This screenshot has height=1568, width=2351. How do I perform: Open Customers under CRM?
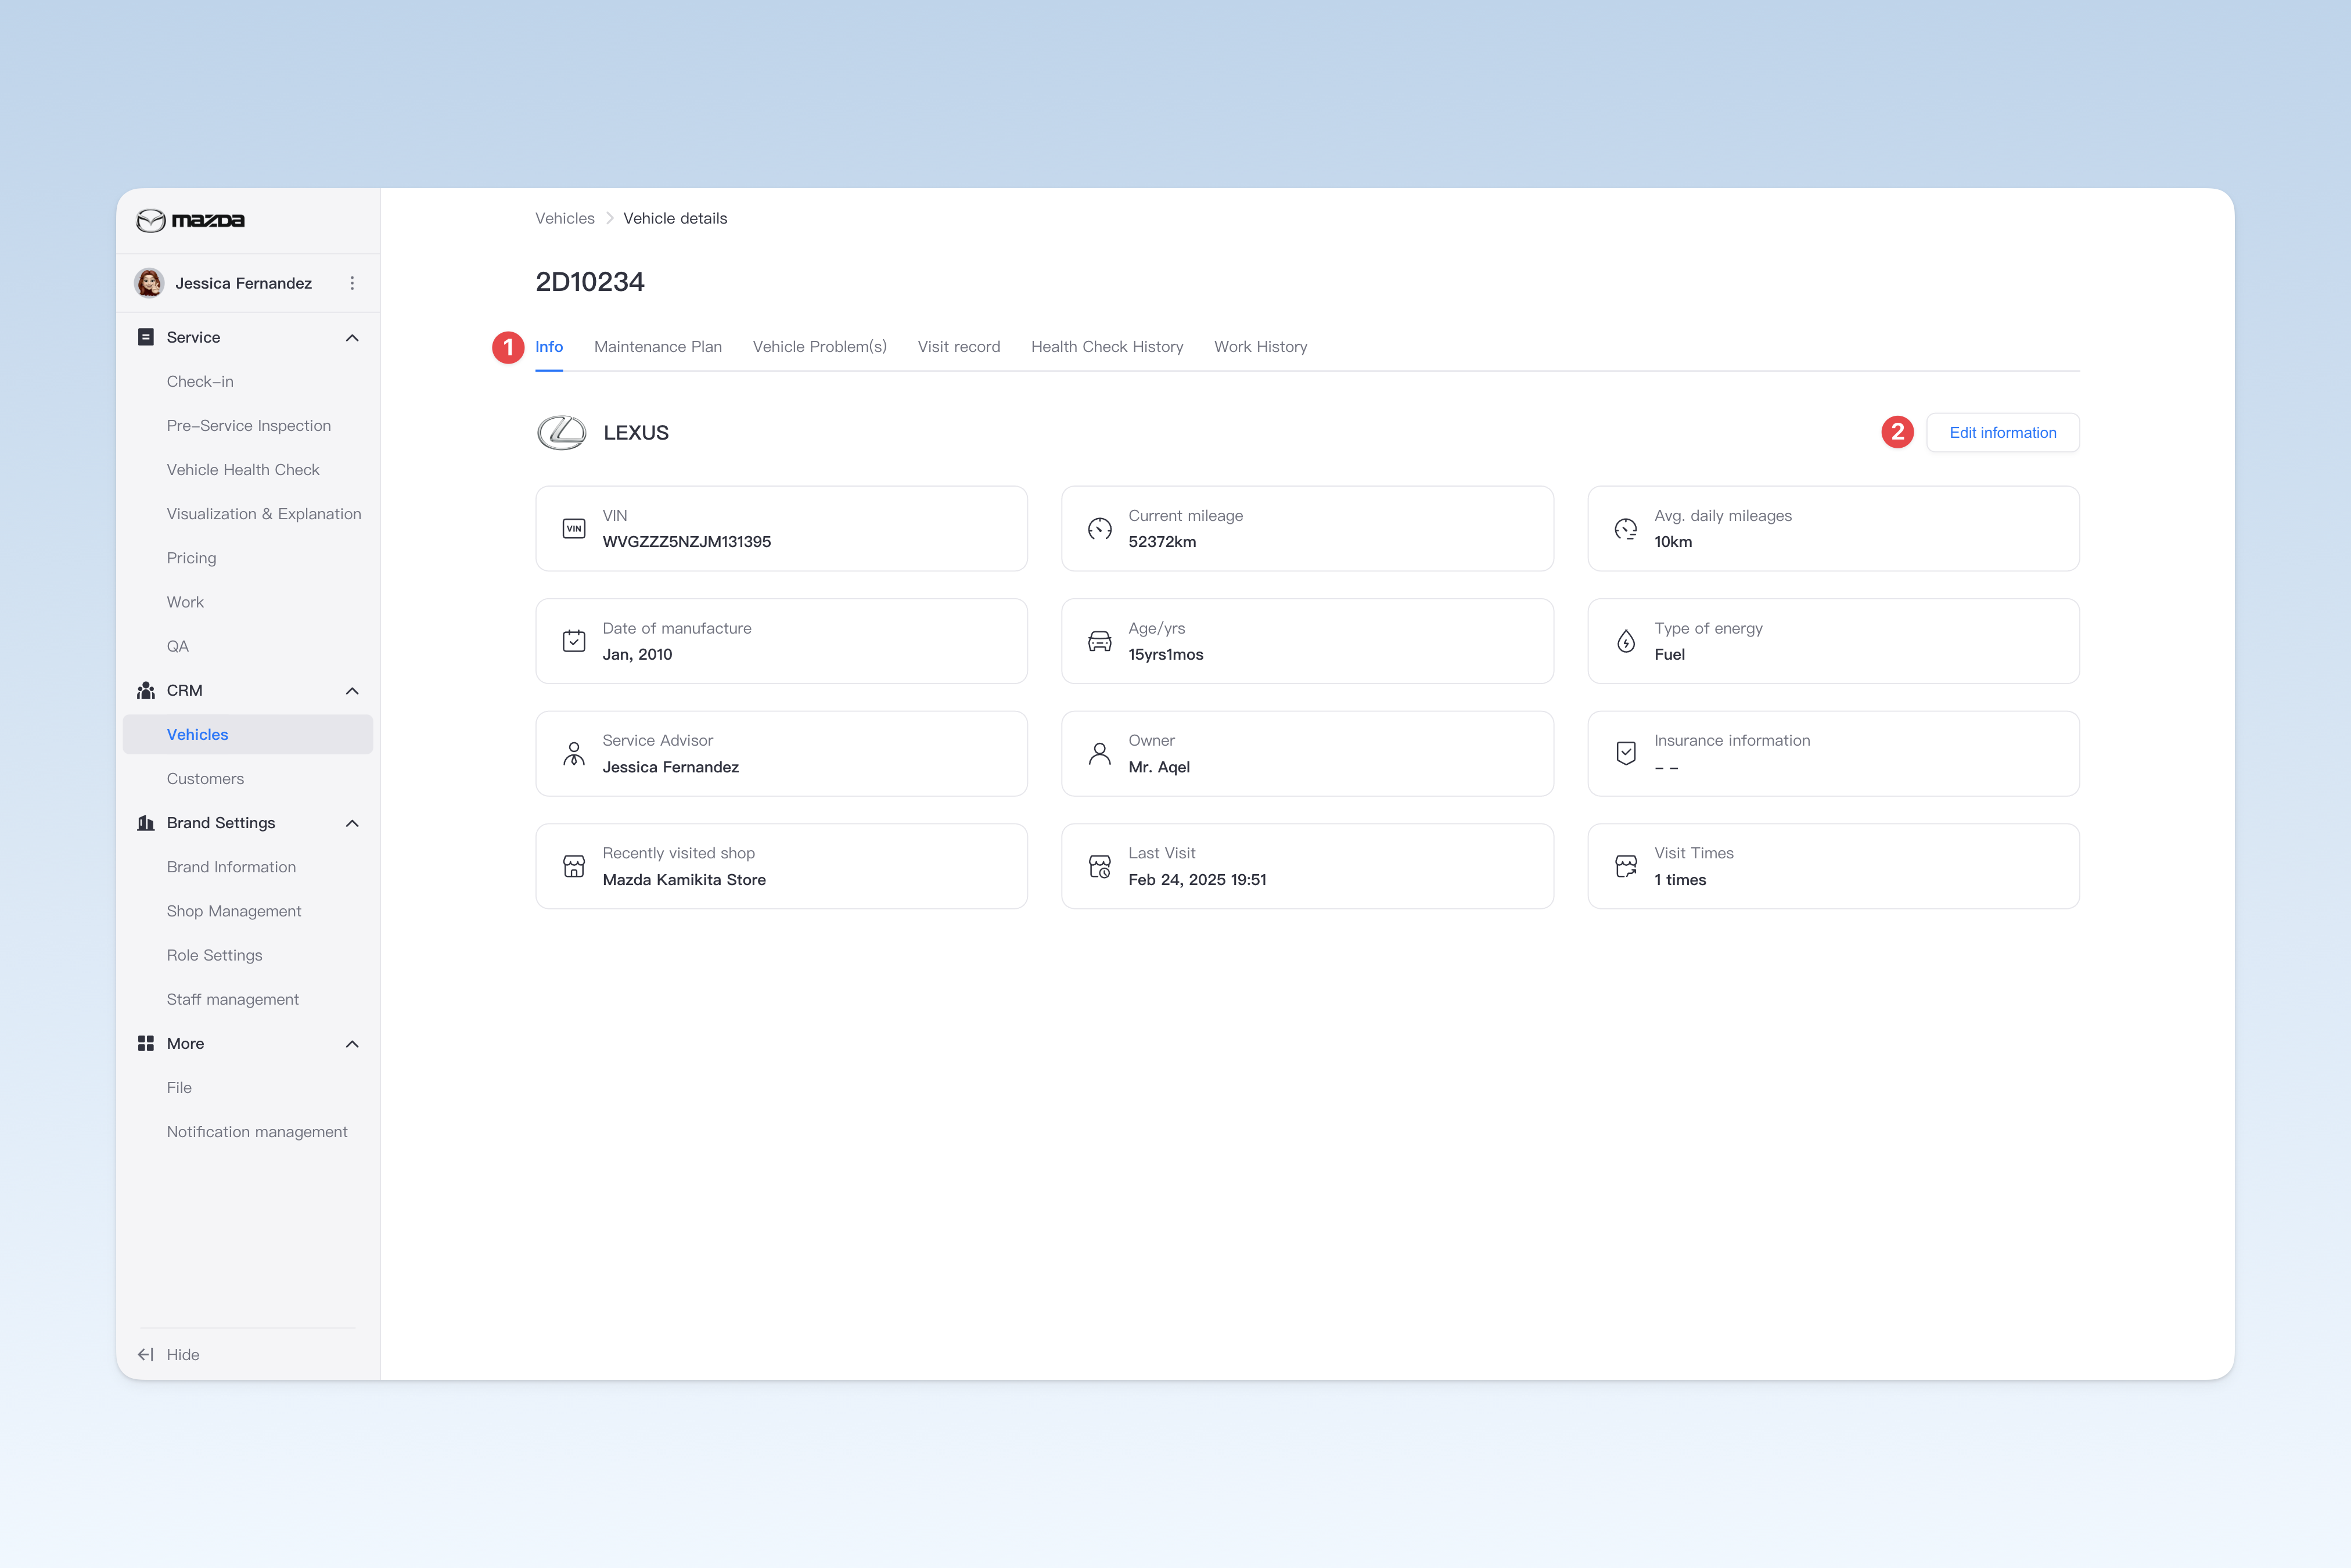(x=205, y=779)
